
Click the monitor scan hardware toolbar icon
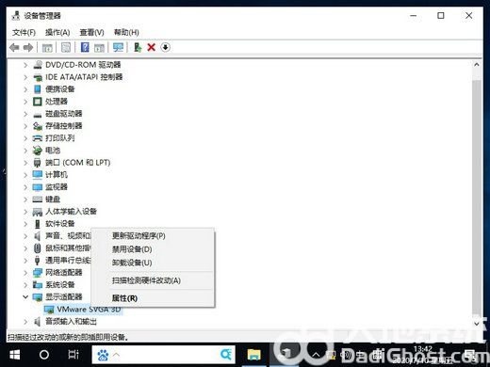pyautogui.click(x=118, y=48)
